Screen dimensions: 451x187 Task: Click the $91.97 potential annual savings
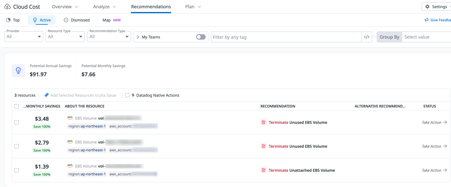pyautogui.click(x=38, y=74)
